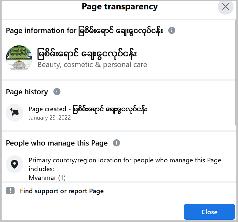Click the location pin icon
This screenshot has height=222, width=238.
click(x=15, y=164)
